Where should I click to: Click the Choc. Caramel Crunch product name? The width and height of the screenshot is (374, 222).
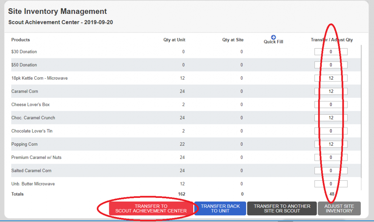(33, 118)
